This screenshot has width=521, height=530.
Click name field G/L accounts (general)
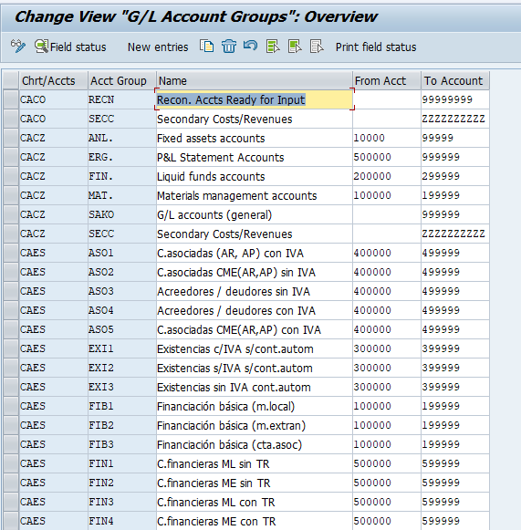coord(255,214)
